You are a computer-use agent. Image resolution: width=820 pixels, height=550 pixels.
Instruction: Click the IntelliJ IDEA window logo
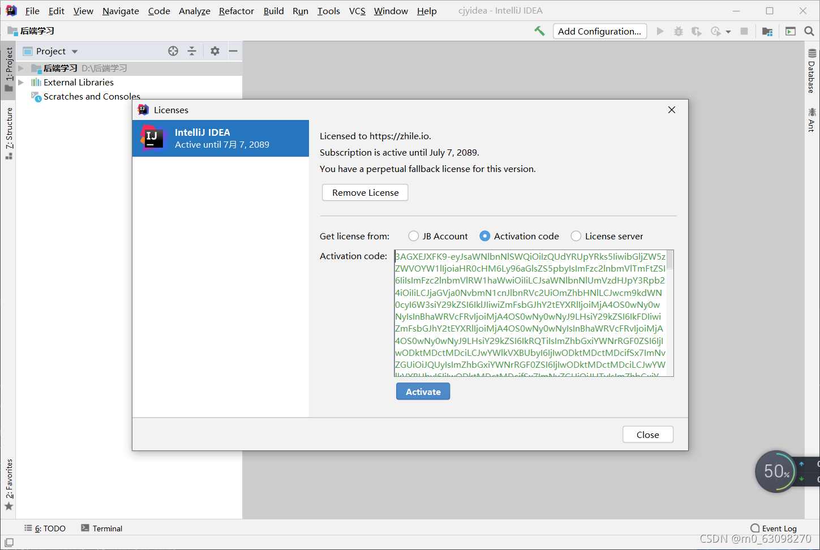(11, 10)
